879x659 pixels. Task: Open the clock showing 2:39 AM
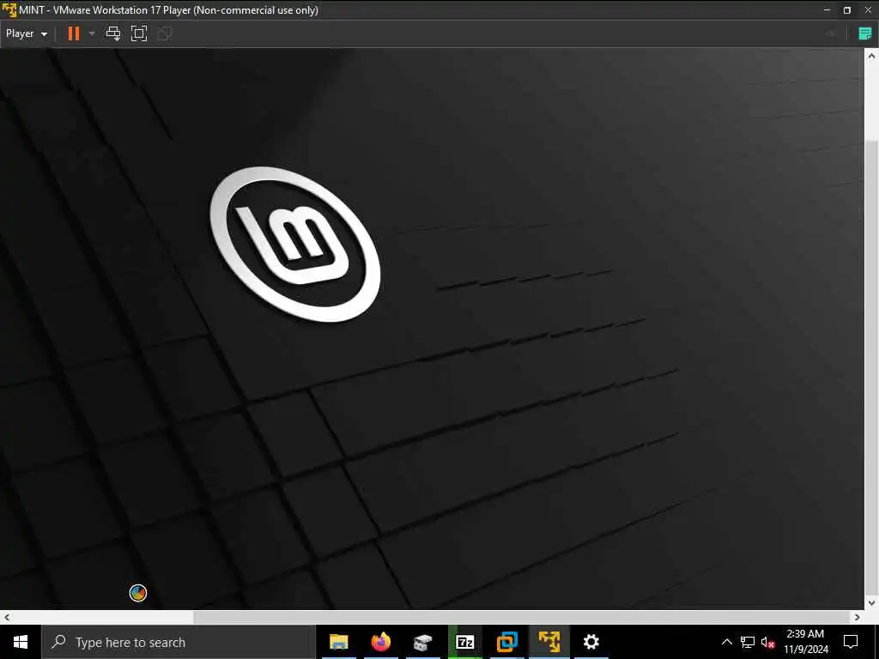(805, 642)
